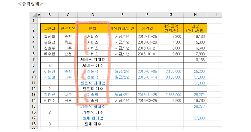Click the 계약형태/기간 header cell

[122, 29]
